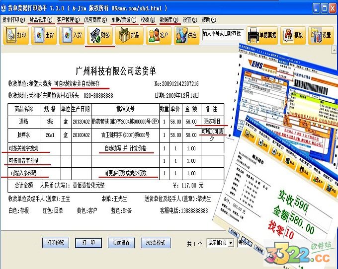The width and height of the screenshot is (338, 269).
Task: Open the 出货 shipment toolbar icon
Action: [44, 35]
